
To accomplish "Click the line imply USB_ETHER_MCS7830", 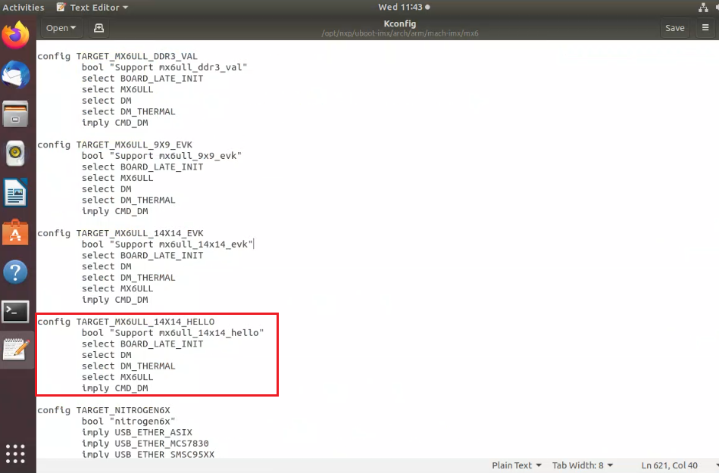I will 145,443.
